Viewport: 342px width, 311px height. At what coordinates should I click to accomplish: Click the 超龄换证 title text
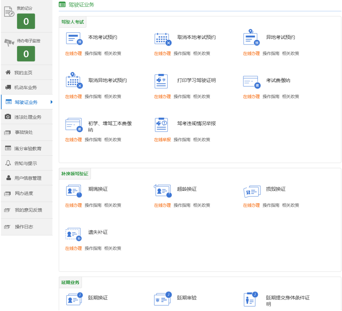187,189
